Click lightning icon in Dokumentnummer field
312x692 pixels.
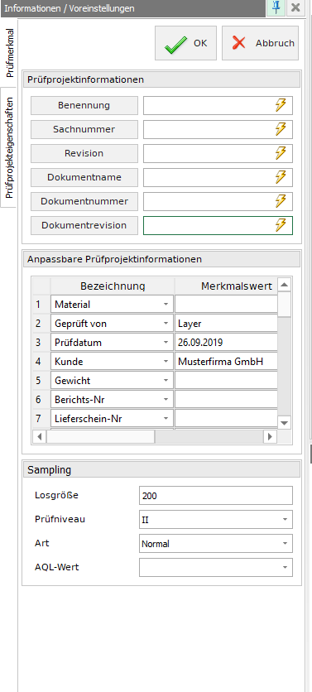[281, 201]
